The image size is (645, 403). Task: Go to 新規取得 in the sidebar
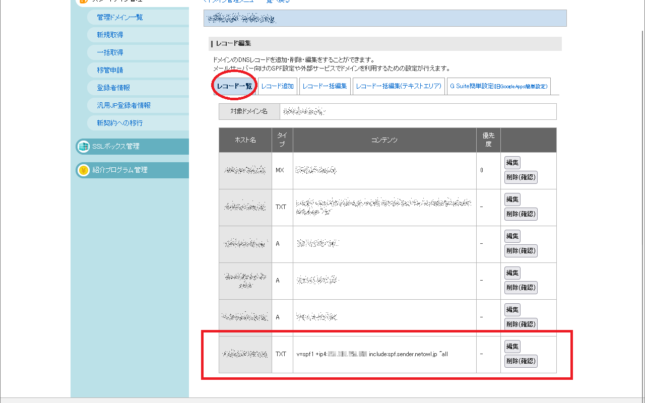[110, 35]
